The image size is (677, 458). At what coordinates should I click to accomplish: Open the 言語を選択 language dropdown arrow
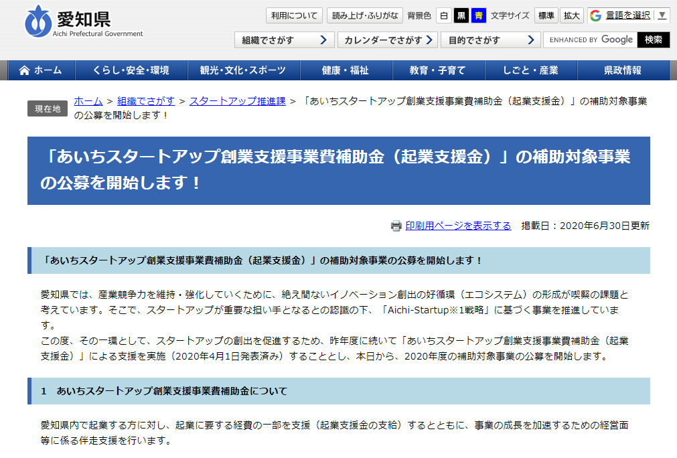(x=662, y=15)
